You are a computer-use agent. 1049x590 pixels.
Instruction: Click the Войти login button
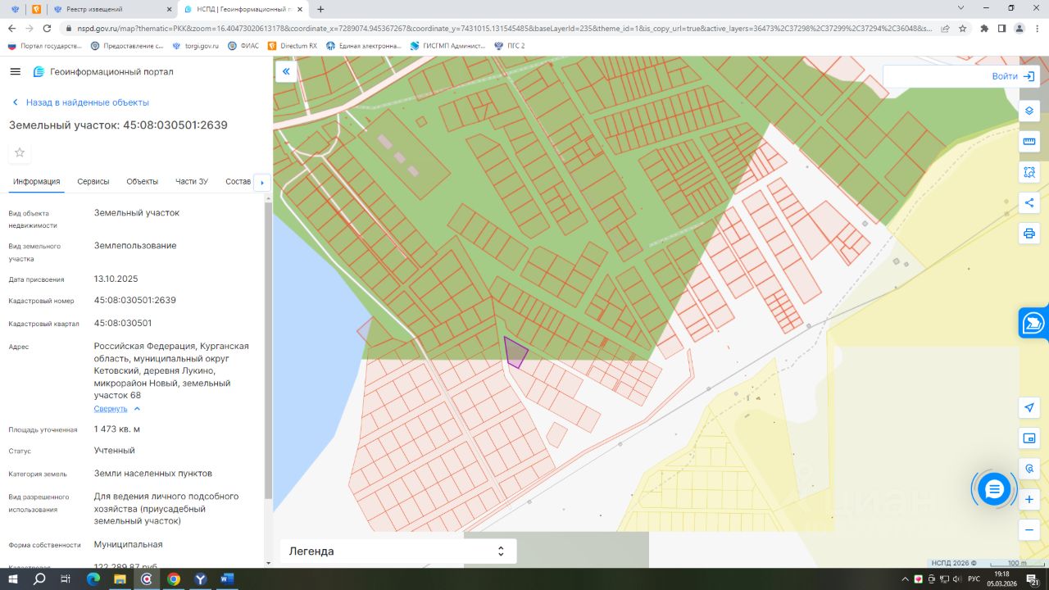pos(1012,76)
